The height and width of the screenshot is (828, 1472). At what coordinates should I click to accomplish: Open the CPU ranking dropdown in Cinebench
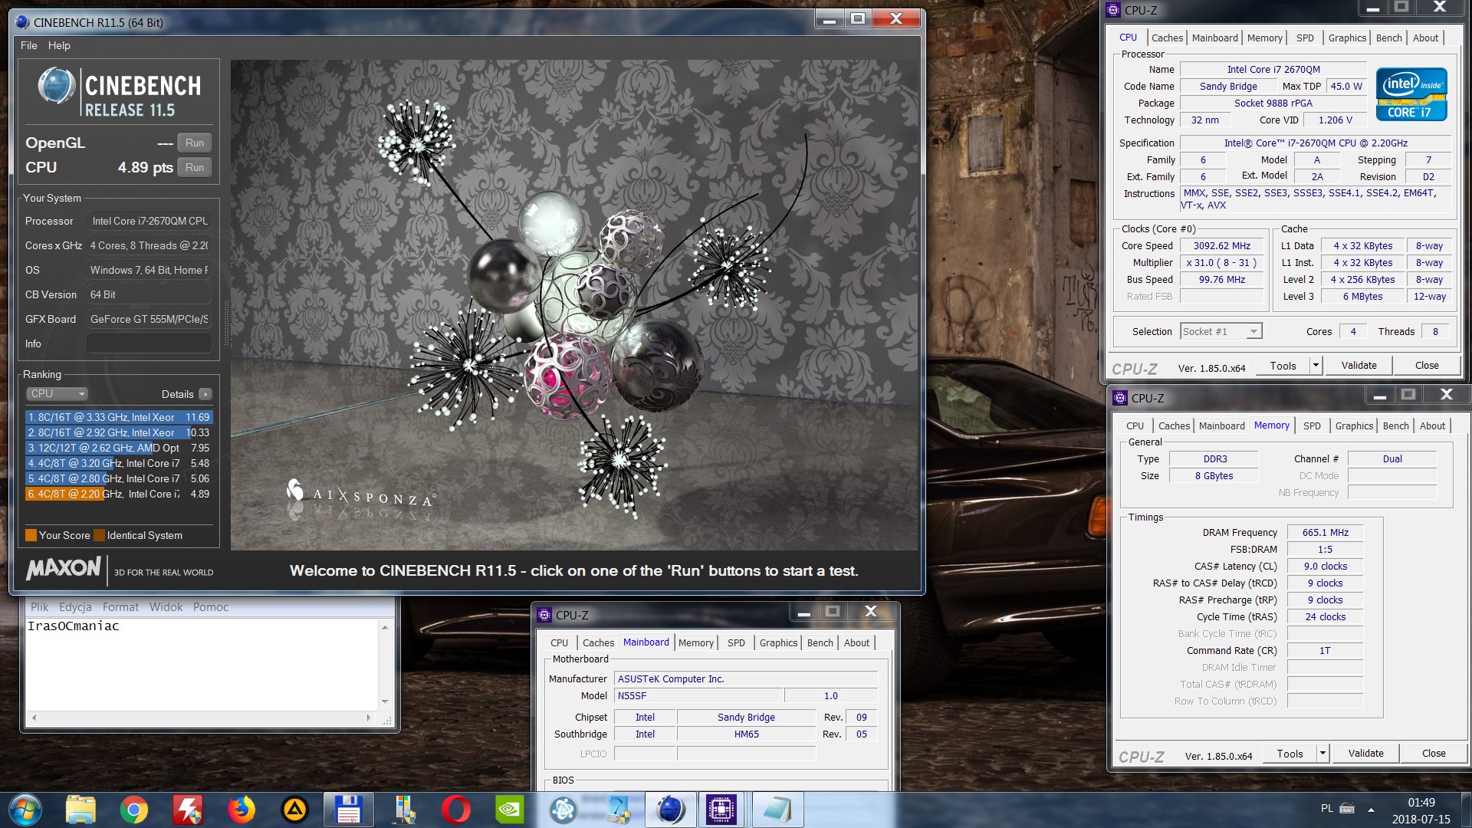pos(58,393)
